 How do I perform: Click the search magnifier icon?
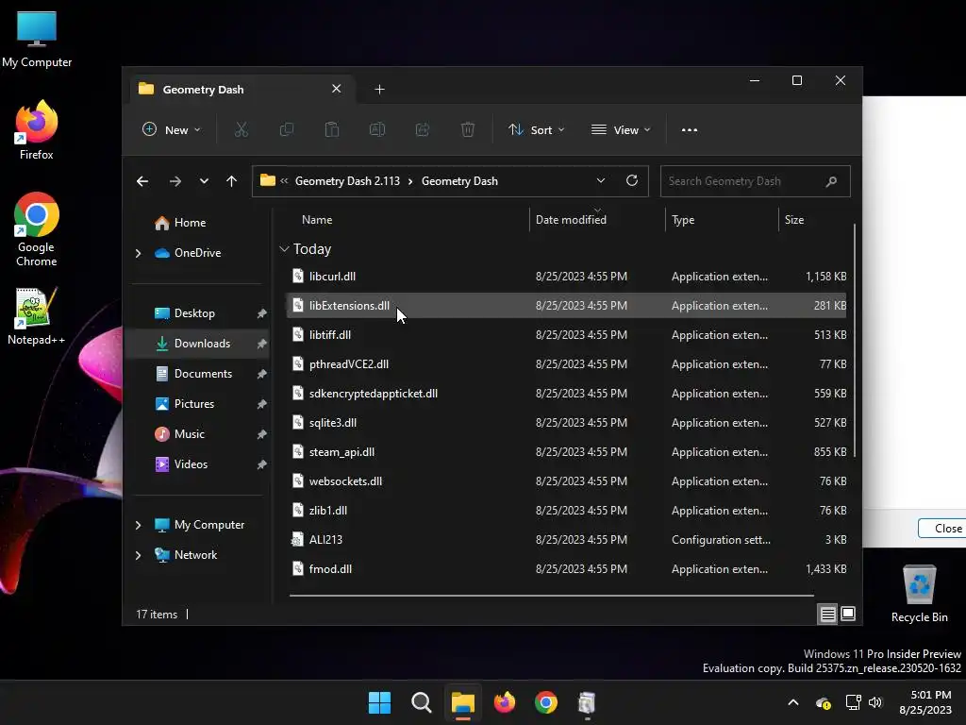(831, 181)
